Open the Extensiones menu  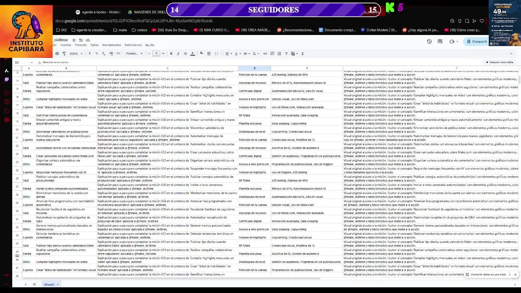coord(133,45)
